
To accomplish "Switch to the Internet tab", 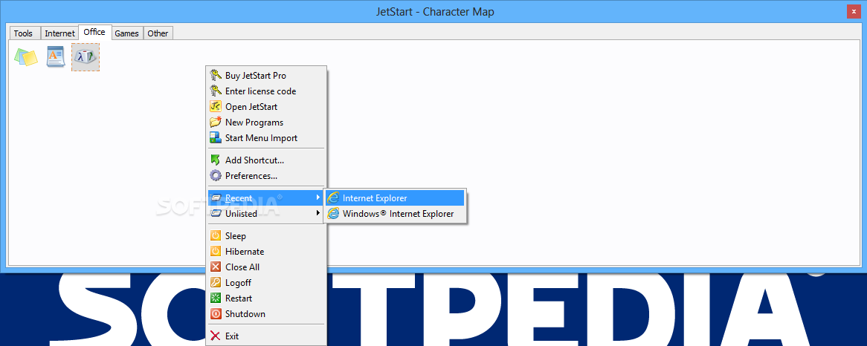I will click(59, 33).
